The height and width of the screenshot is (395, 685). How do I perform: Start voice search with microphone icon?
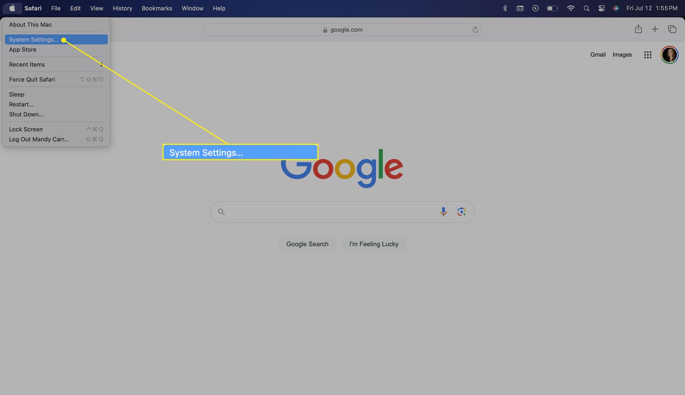(x=443, y=212)
